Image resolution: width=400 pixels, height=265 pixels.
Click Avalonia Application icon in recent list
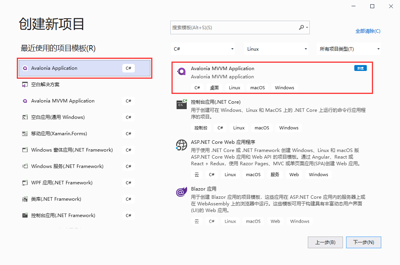coord(25,68)
